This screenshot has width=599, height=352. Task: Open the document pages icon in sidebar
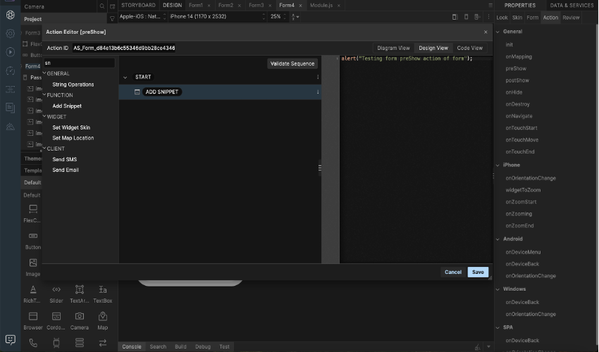pyautogui.click(x=11, y=108)
